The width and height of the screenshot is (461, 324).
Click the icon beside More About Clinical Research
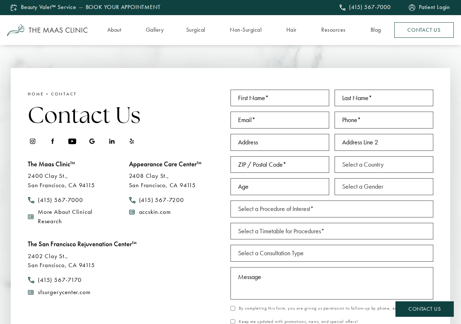coord(31,217)
